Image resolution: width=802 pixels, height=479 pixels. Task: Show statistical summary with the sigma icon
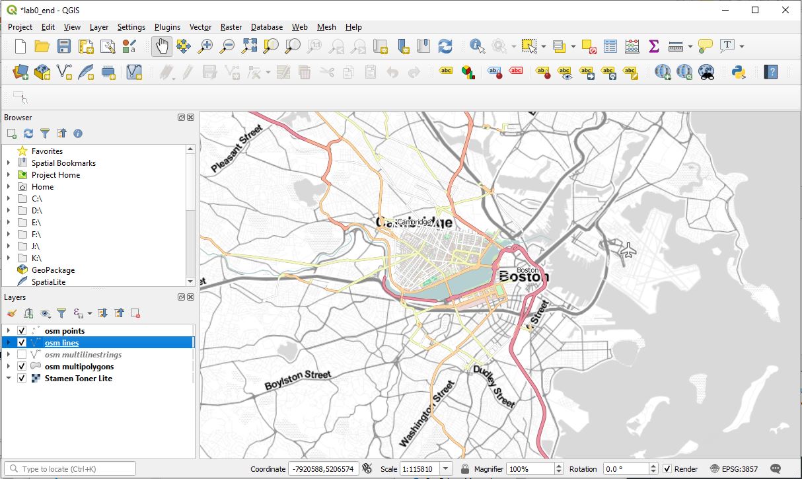pyautogui.click(x=654, y=46)
